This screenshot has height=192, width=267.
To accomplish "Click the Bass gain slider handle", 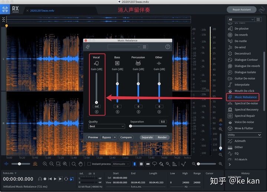I will [117, 84].
